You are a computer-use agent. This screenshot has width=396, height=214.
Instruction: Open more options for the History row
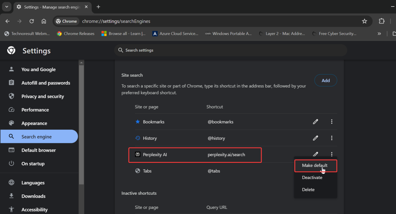[x=332, y=138]
